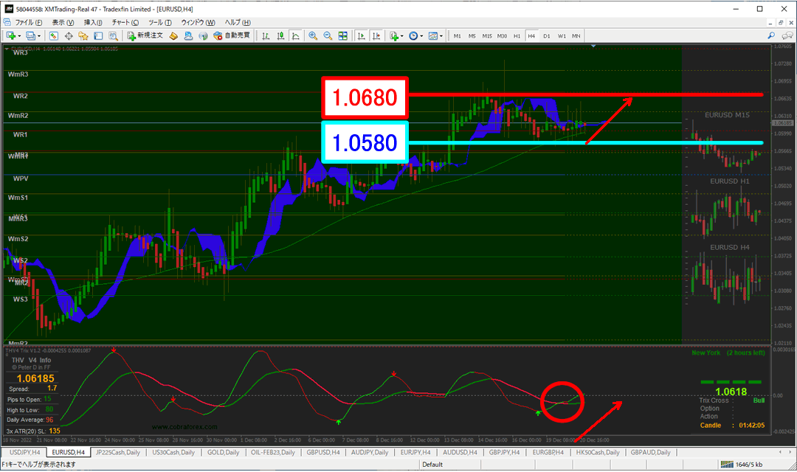Click the www.cobraforex.com label
797x472 pixels.
click(184, 427)
